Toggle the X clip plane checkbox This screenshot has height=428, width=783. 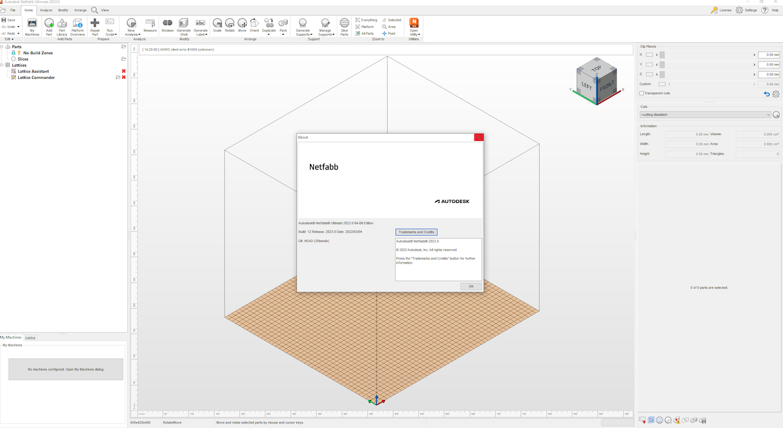(649, 54)
